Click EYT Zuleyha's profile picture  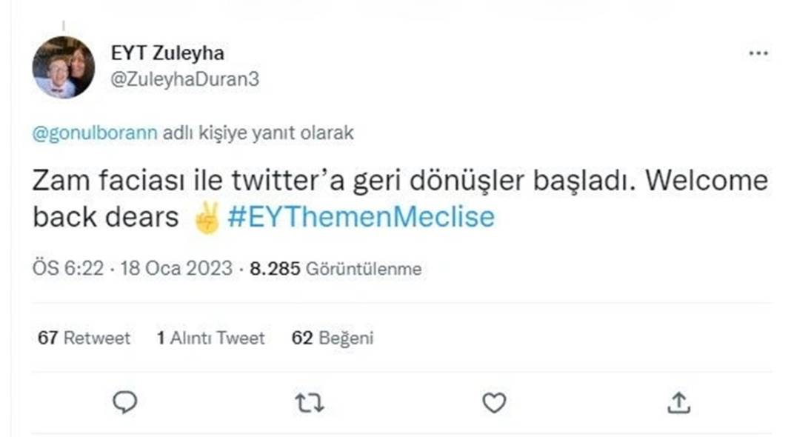[64, 67]
